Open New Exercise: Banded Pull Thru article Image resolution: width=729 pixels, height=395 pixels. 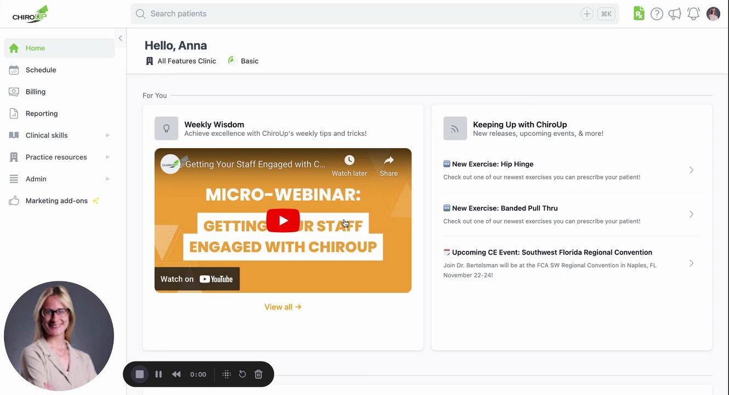point(572,214)
